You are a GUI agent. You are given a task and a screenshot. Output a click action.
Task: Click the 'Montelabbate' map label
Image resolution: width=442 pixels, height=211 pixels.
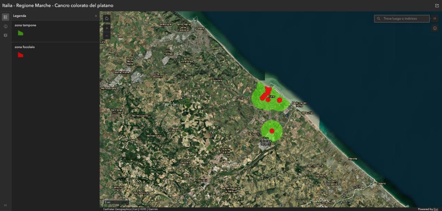[109, 88]
